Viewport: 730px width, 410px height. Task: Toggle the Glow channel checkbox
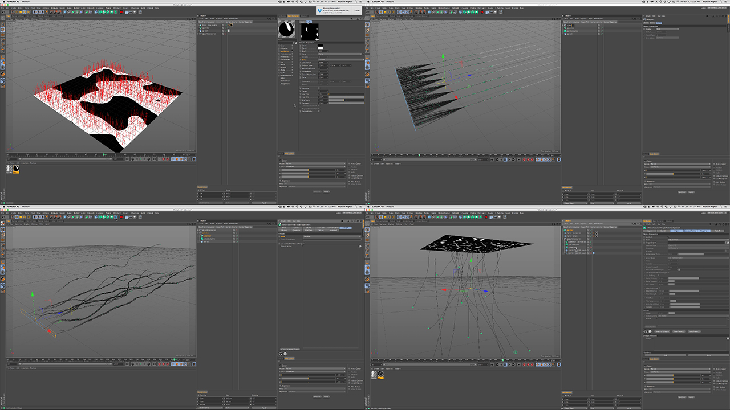coord(292,73)
